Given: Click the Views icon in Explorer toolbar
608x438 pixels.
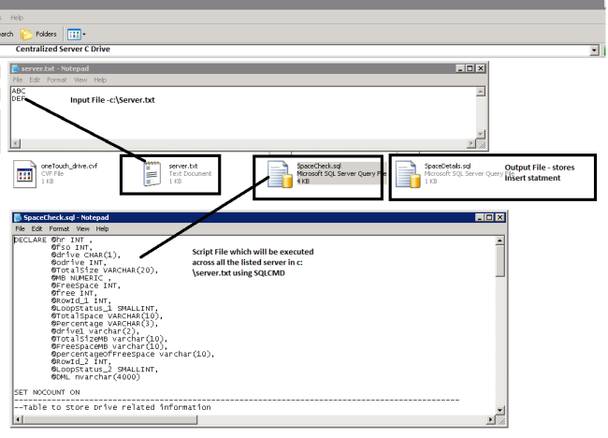Looking at the screenshot, I should tap(74, 35).
